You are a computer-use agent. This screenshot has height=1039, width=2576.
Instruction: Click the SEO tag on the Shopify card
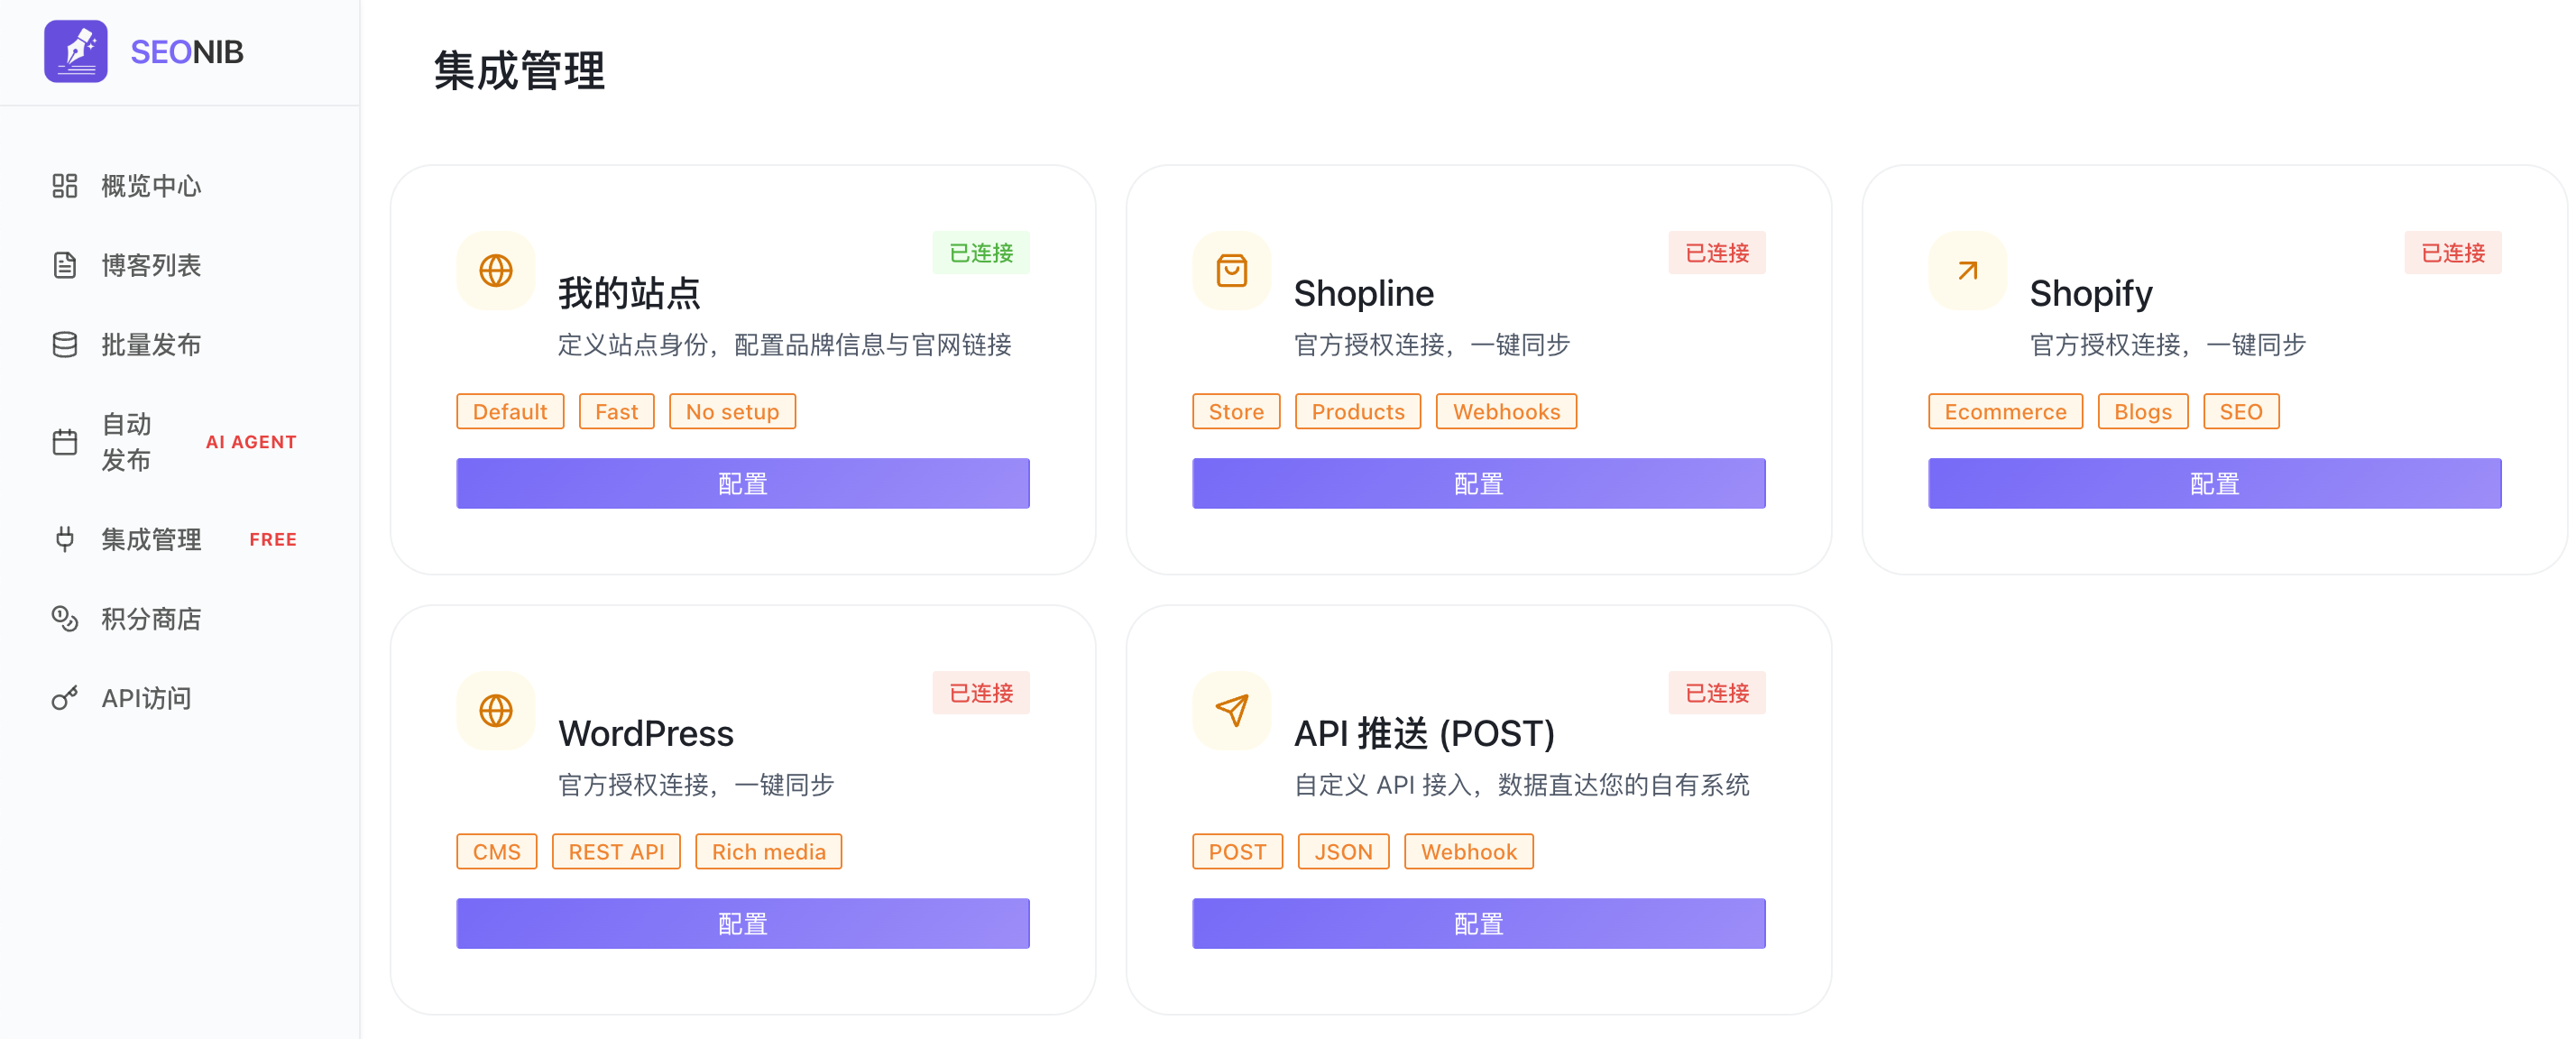point(2241,411)
